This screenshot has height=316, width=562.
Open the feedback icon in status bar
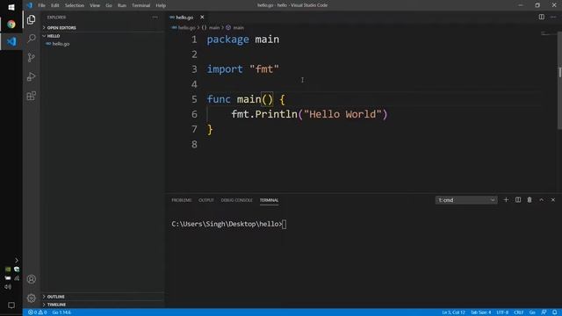pyautogui.click(x=544, y=312)
